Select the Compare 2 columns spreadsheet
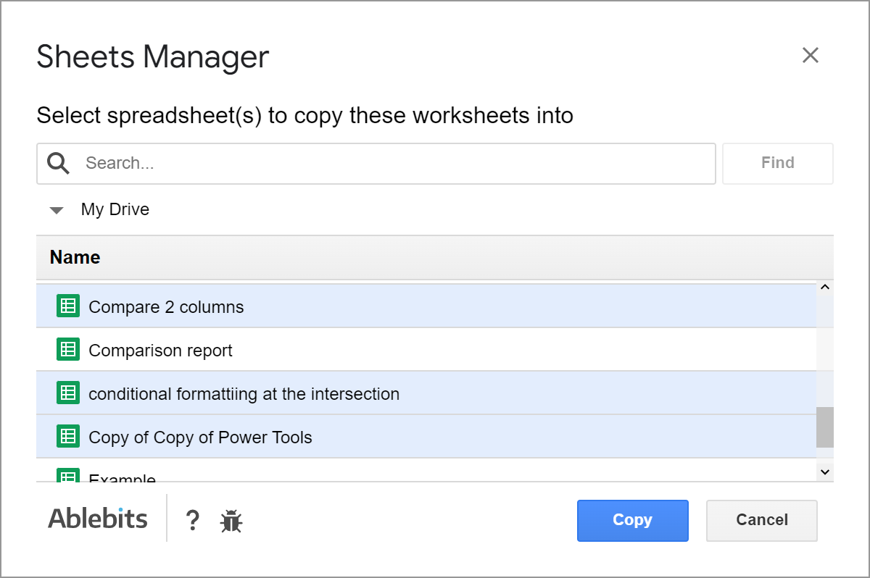Screen dimensions: 870x578 [426, 306]
